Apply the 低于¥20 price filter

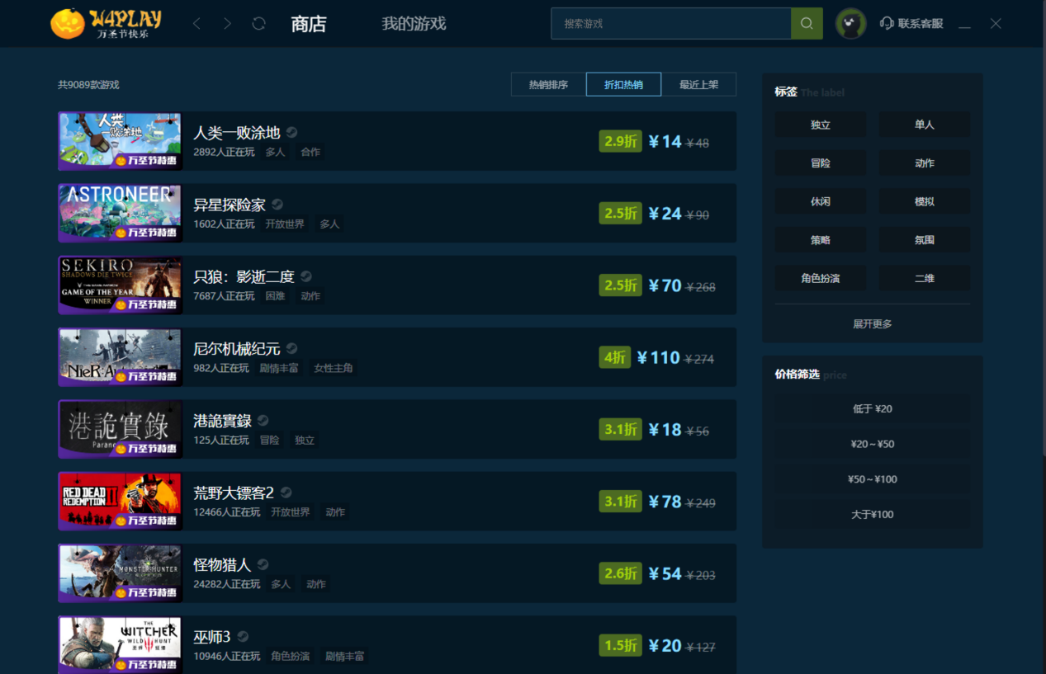tap(872, 408)
